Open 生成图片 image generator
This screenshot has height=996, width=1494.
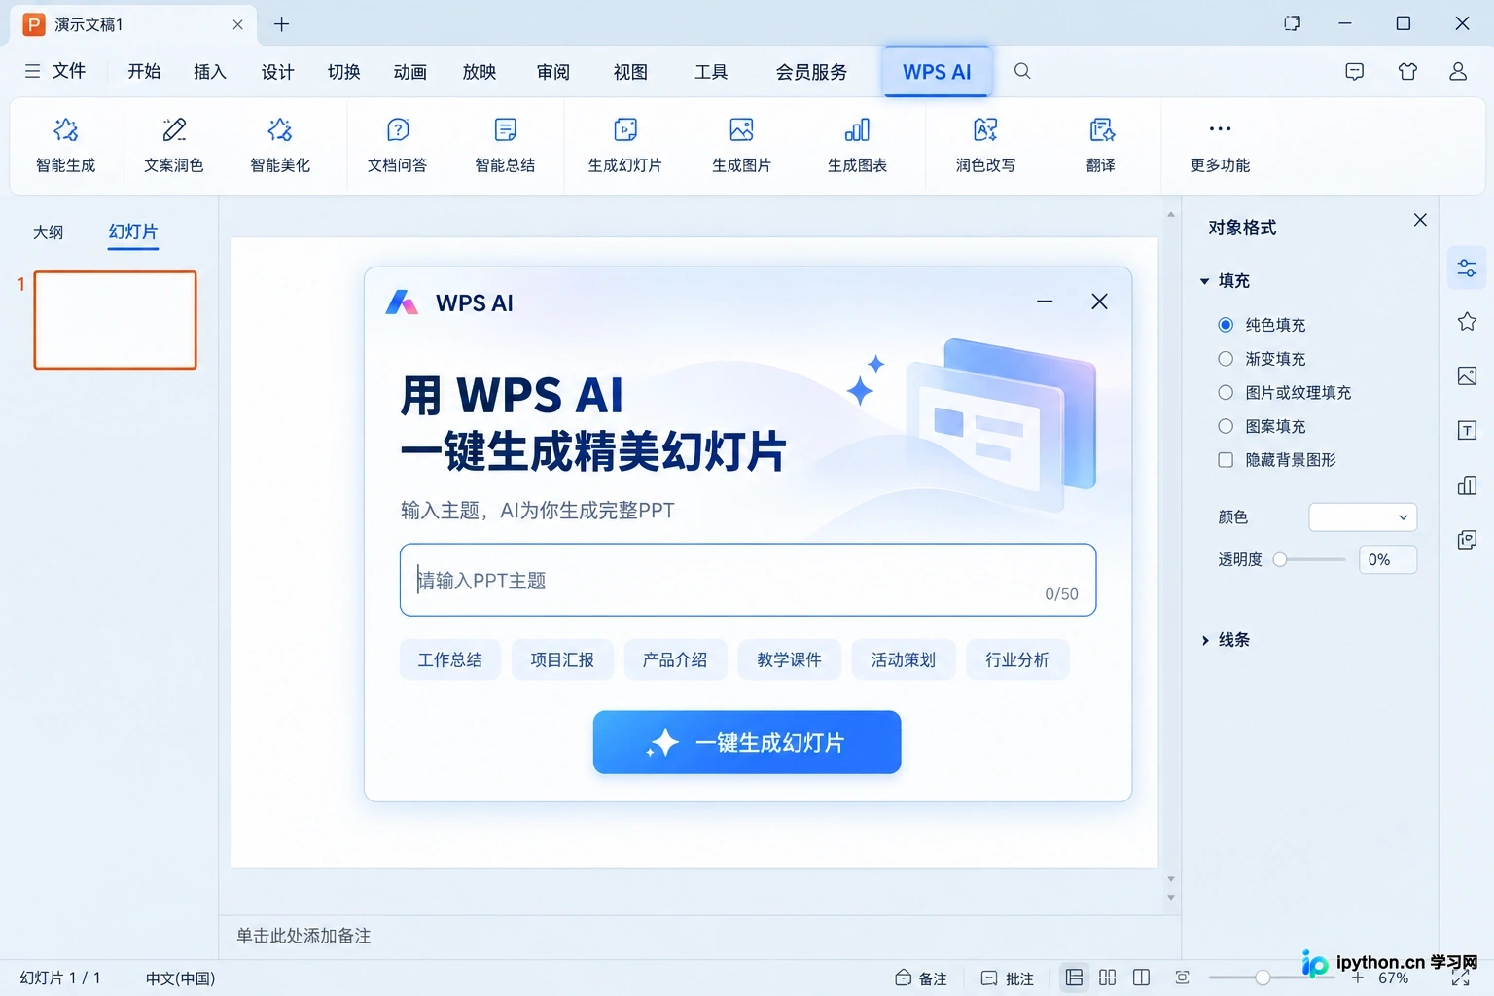pyautogui.click(x=741, y=145)
